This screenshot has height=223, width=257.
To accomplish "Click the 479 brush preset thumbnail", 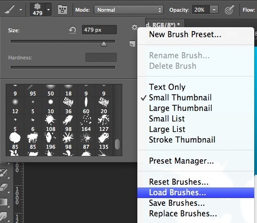I will point(38,9).
